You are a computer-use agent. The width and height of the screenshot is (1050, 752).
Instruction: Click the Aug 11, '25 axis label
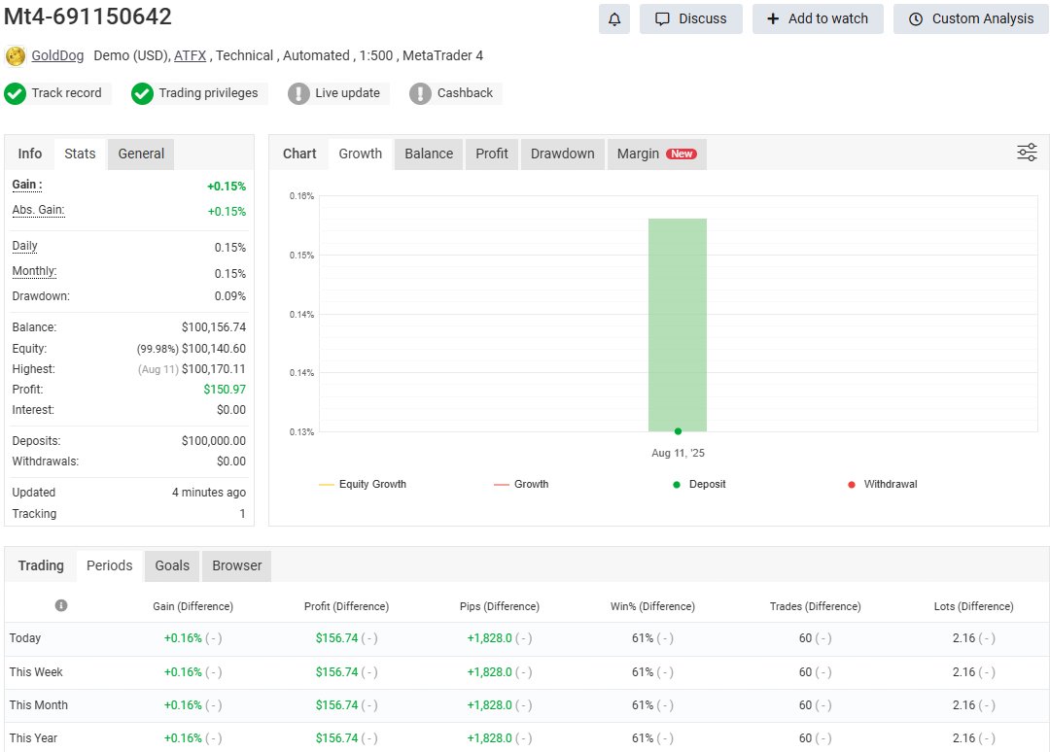click(678, 453)
